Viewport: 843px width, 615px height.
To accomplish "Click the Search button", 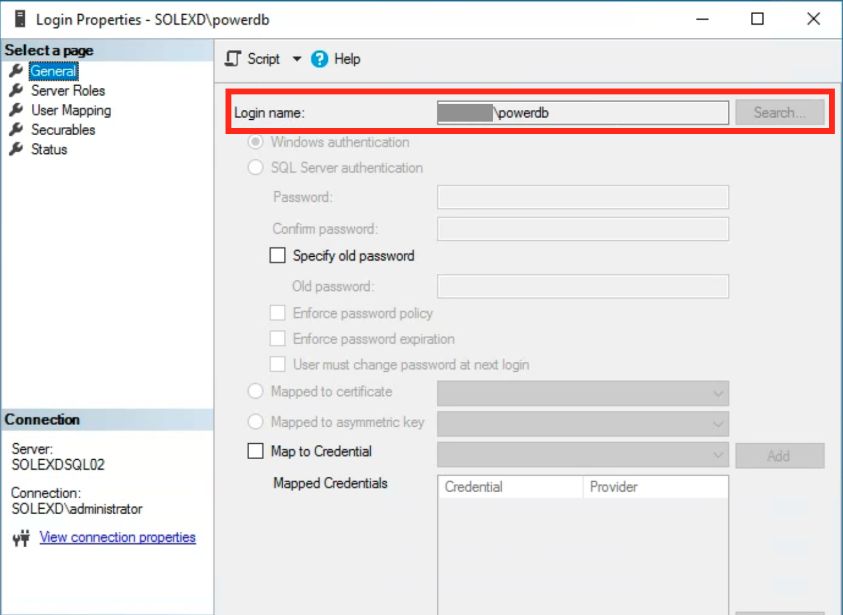I will pyautogui.click(x=780, y=112).
